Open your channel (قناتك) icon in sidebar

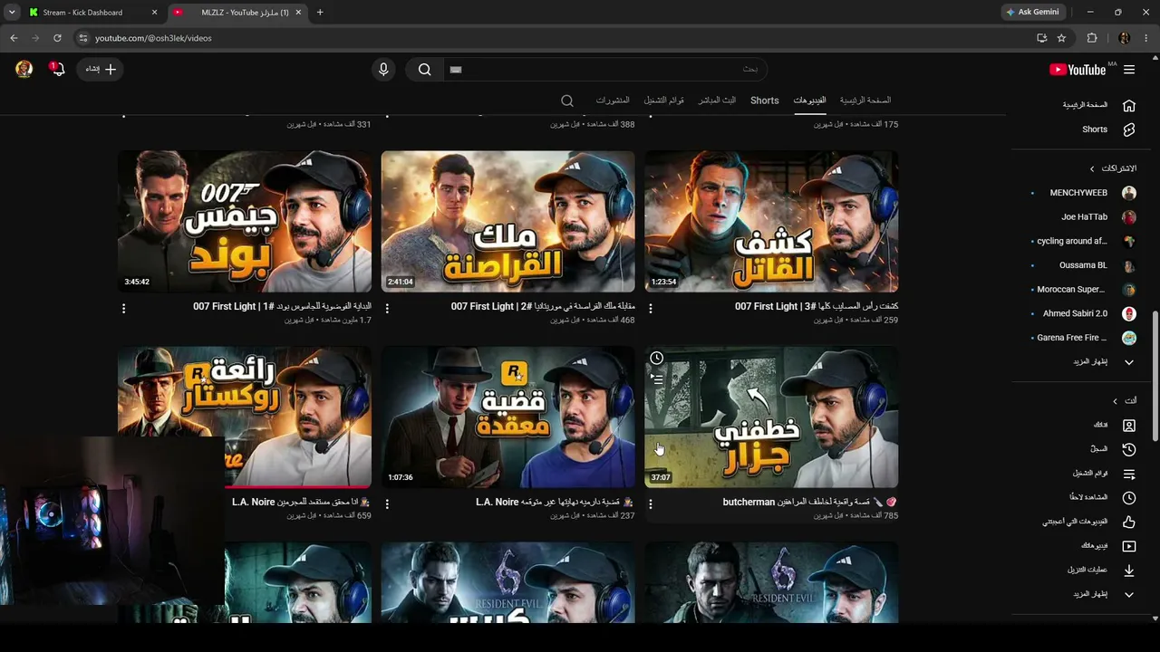[x=1129, y=425]
